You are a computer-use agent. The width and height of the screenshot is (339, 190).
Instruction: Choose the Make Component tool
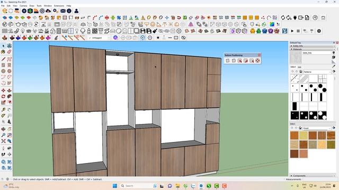(10, 46)
